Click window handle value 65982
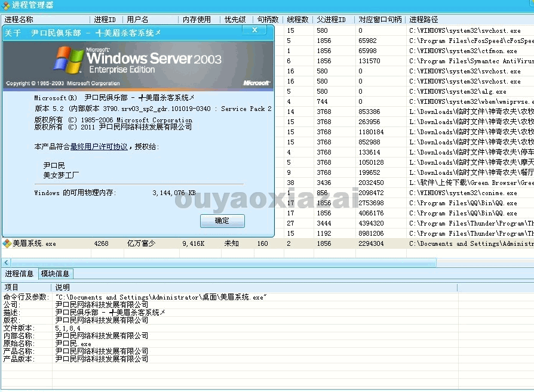534x392 pixels. point(367,41)
